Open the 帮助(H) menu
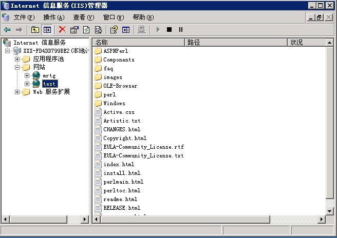 click(x=143, y=17)
